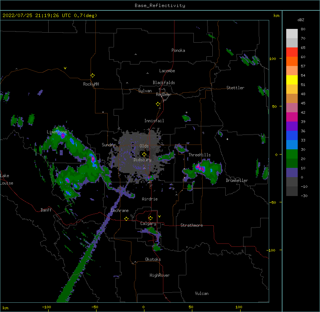The height and width of the screenshot is (312, 320).
Task: Click the Airdrie label
Action: pyautogui.click(x=150, y=199)
